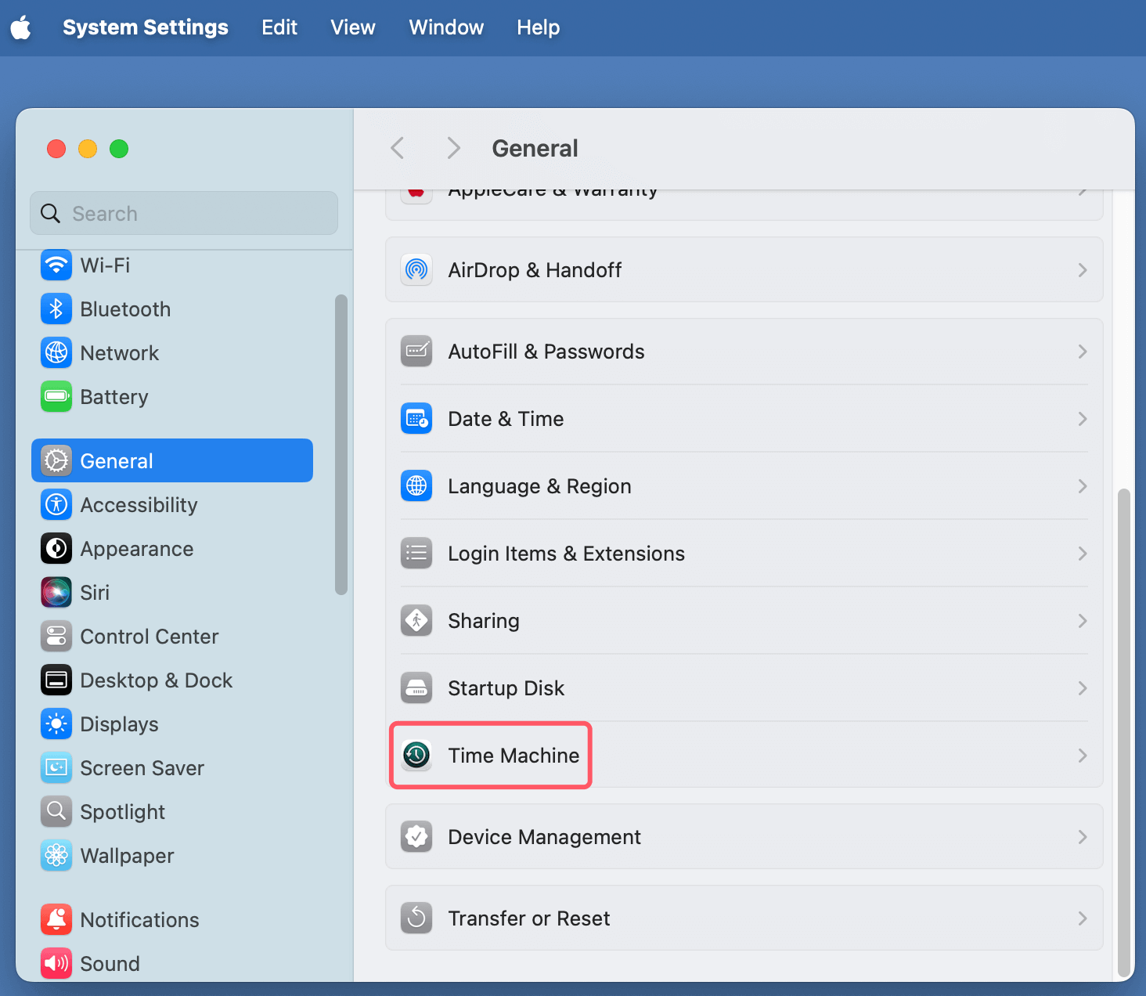Expand Transfer or Reset chevron arrow

[1082, 918]
